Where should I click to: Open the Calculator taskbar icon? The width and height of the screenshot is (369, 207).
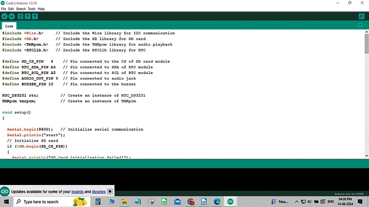coord(98,201)
